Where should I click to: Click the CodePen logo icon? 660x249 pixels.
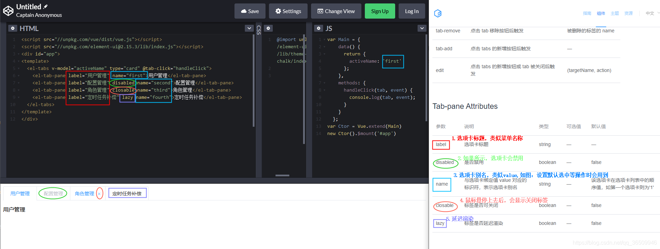coord(8,11)
